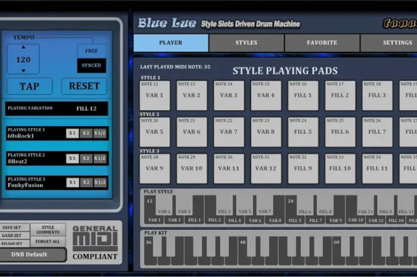Screen dimensions: 417x277
Task: Play the FILL 5 key on Play Style keyboard
Action: point(295,220)
